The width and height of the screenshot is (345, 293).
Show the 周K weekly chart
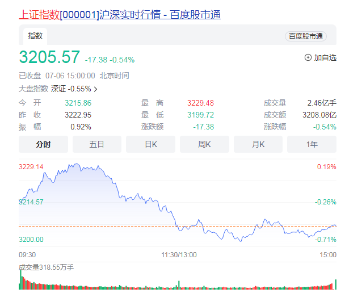coord(204,145)
